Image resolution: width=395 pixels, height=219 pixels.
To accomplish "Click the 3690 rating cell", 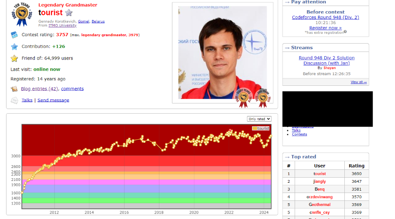I will tap(356, 174).
